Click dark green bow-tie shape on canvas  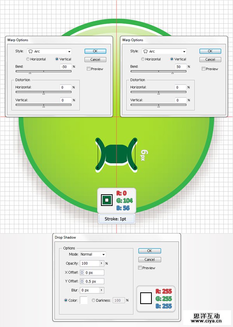click(116, 154)
